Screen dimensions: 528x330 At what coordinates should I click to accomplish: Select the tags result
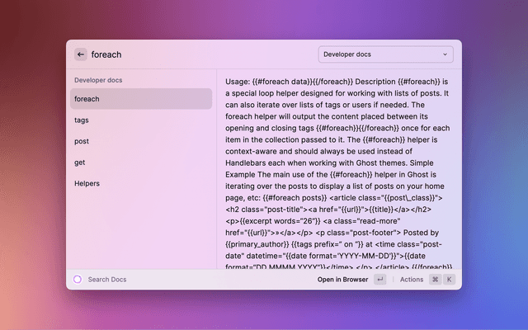tap(139, 120)
